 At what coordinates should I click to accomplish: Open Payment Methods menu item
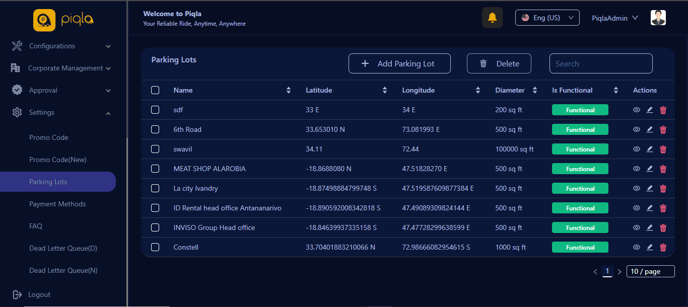click(57, 204)
